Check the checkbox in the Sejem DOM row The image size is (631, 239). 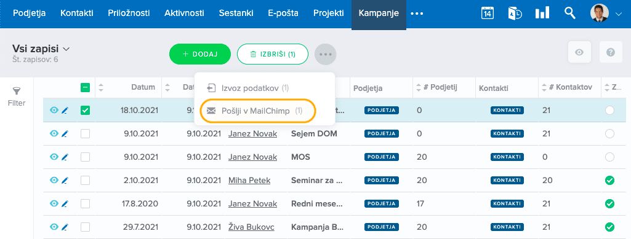coord(86,134)
